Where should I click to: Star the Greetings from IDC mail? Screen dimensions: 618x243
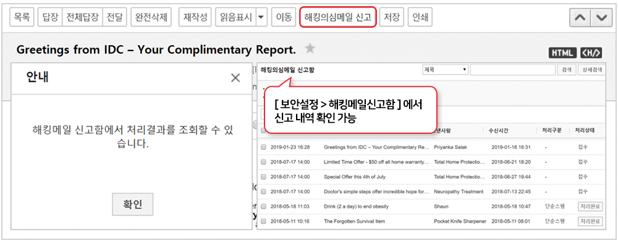[310, 49]
